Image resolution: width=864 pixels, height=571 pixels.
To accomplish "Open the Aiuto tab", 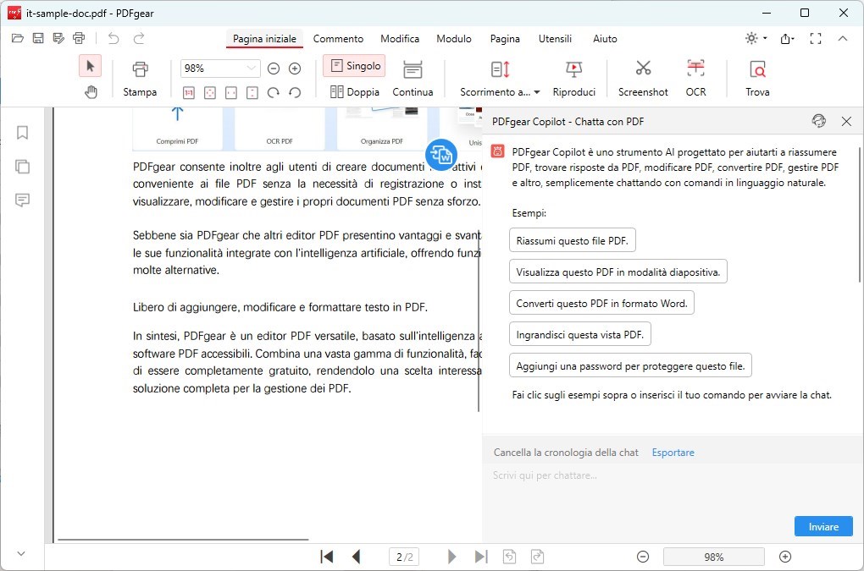I will pos(605,39).
